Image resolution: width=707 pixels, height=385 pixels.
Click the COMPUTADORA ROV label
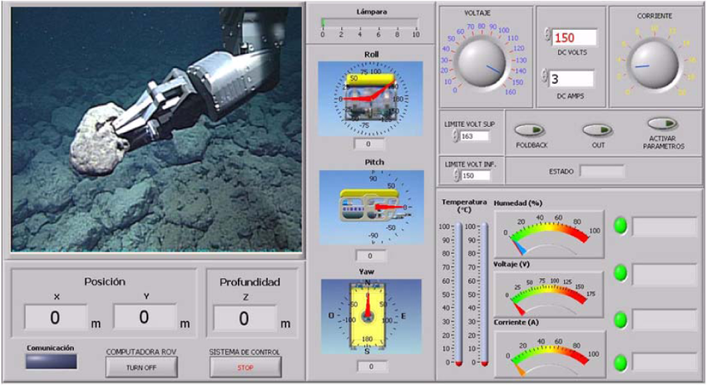(x=141, y=352)
